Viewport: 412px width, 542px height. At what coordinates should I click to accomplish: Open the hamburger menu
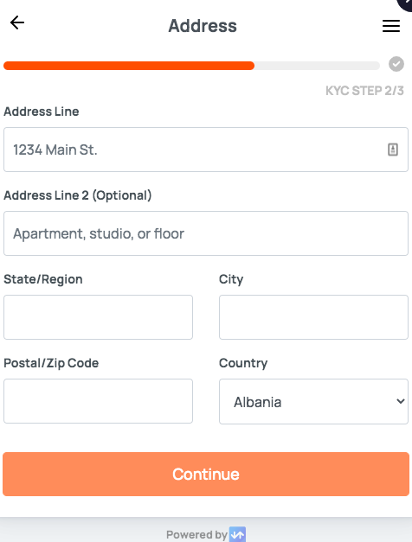[x=391, y=26]
